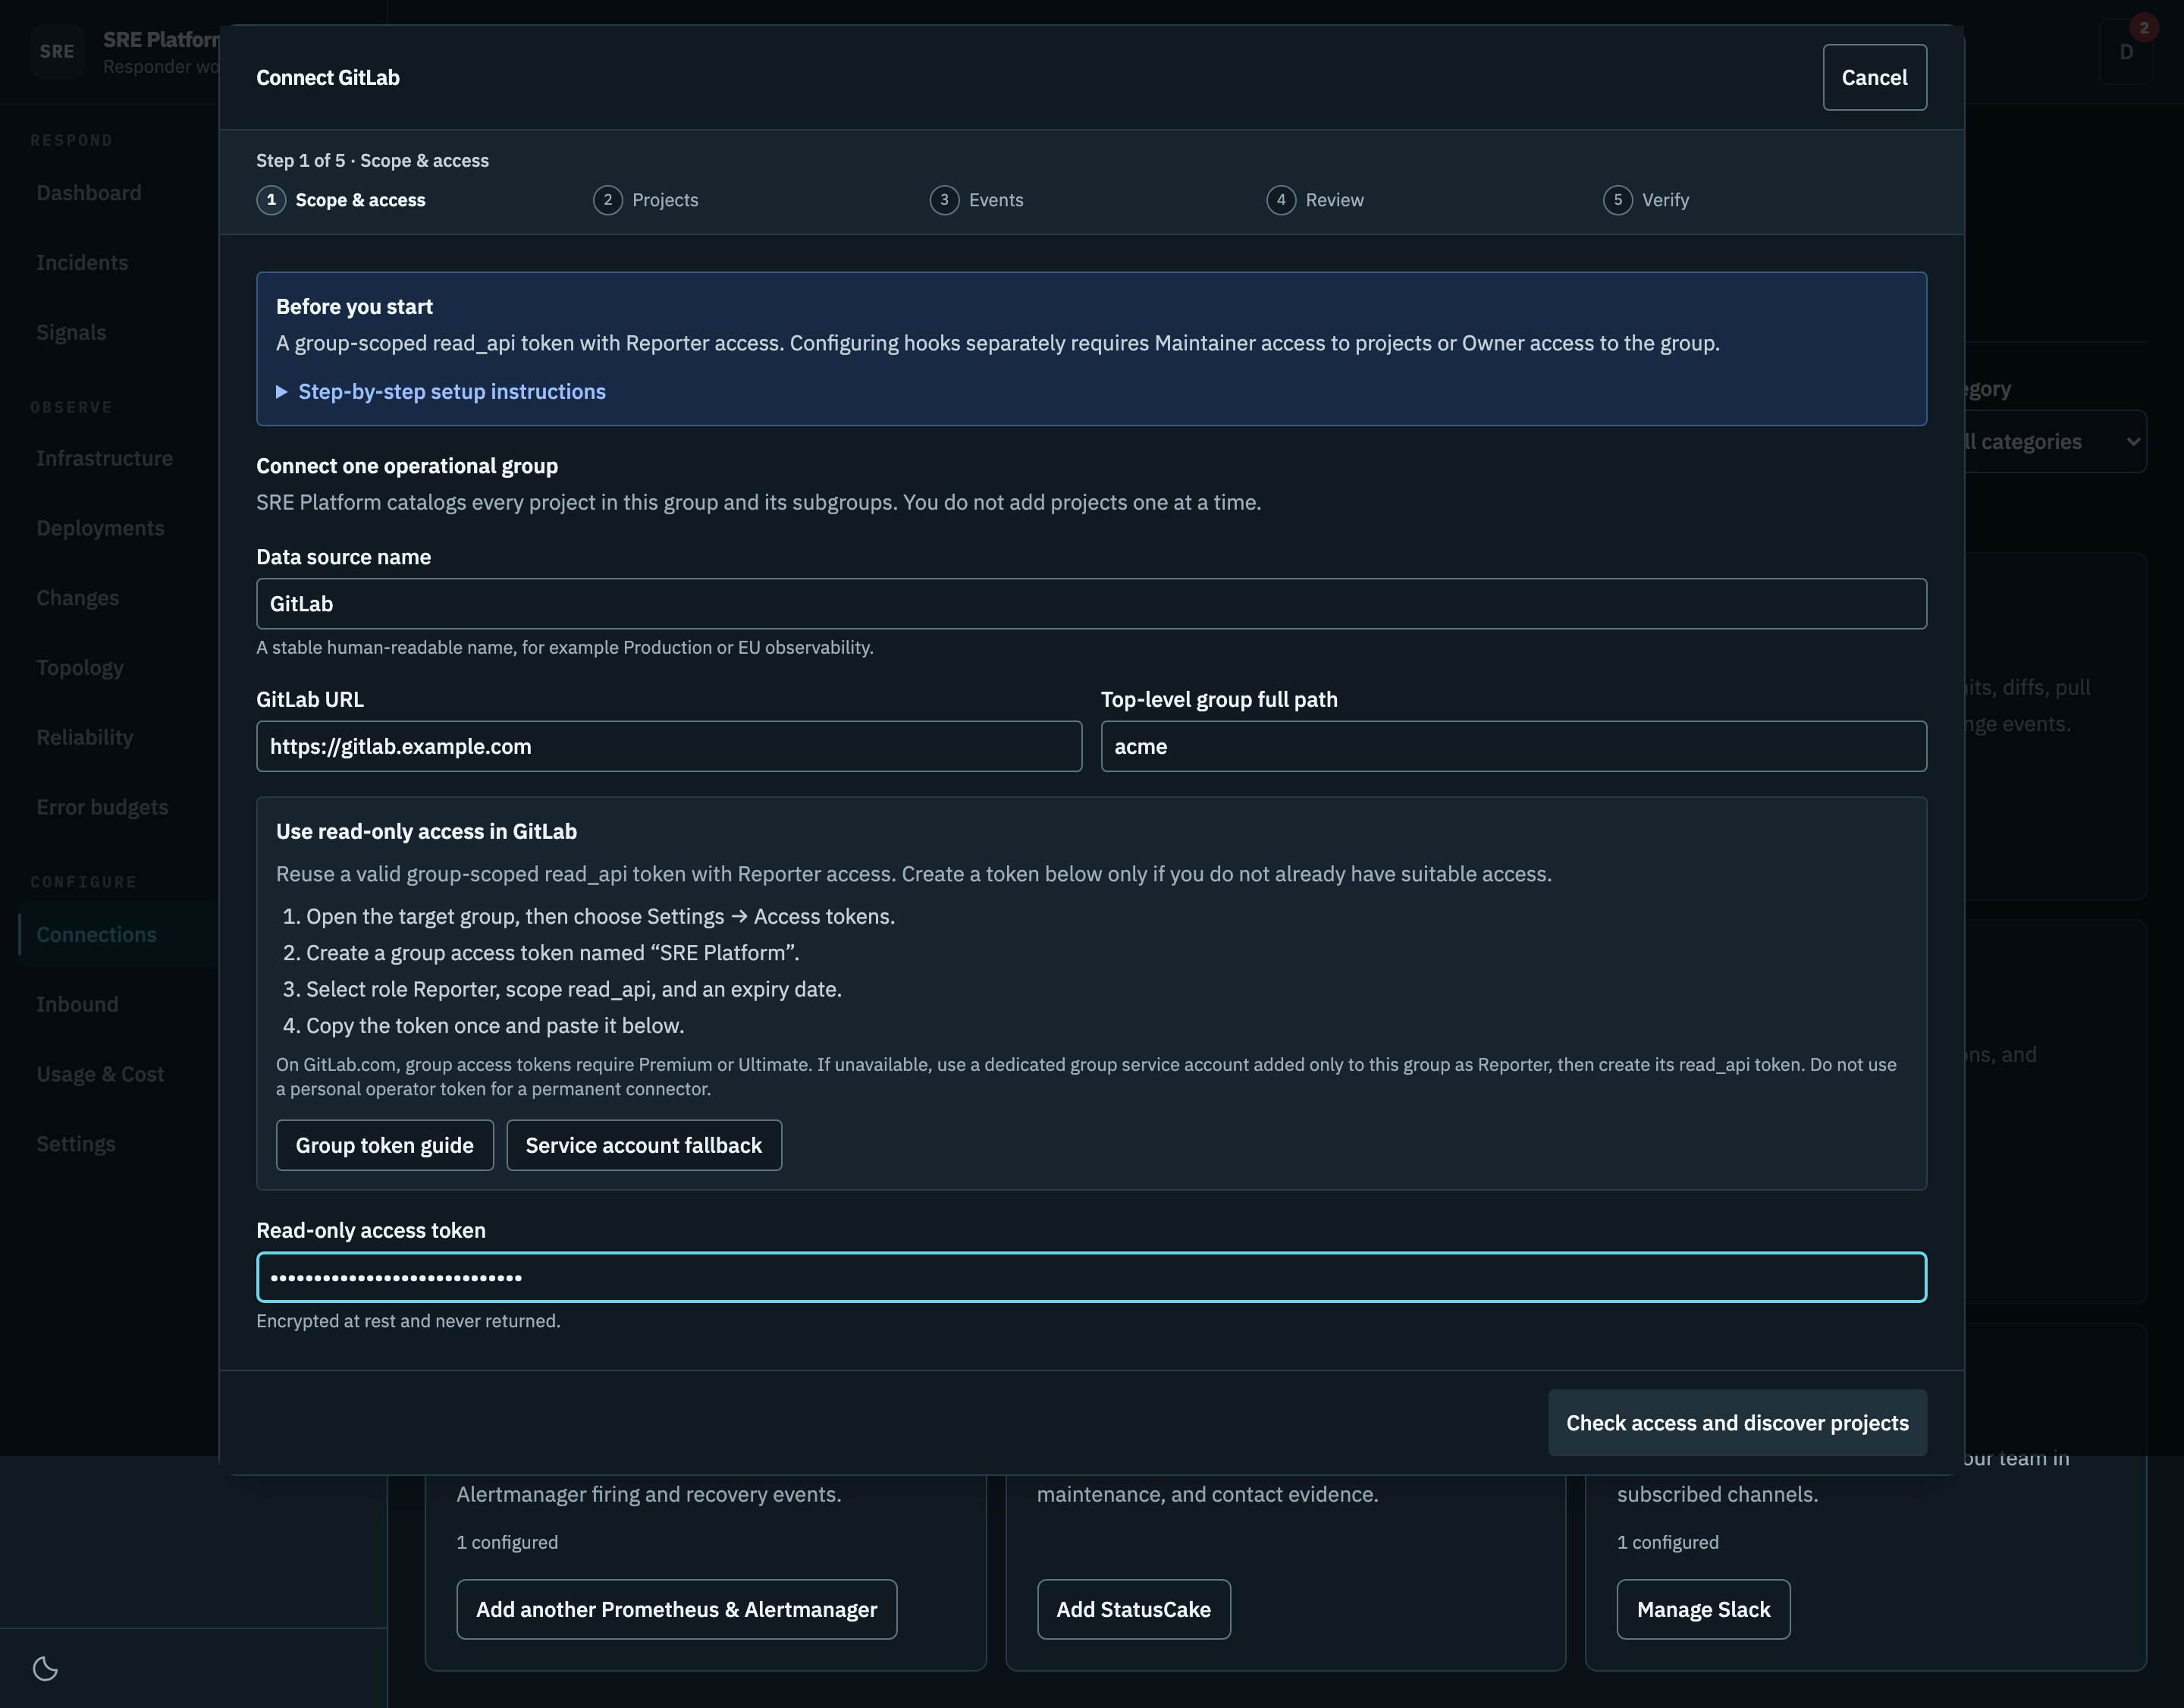The image size is (2184, 1708).
Task: Open Incidents in the sidebar
Action: (x=82, y=263)
